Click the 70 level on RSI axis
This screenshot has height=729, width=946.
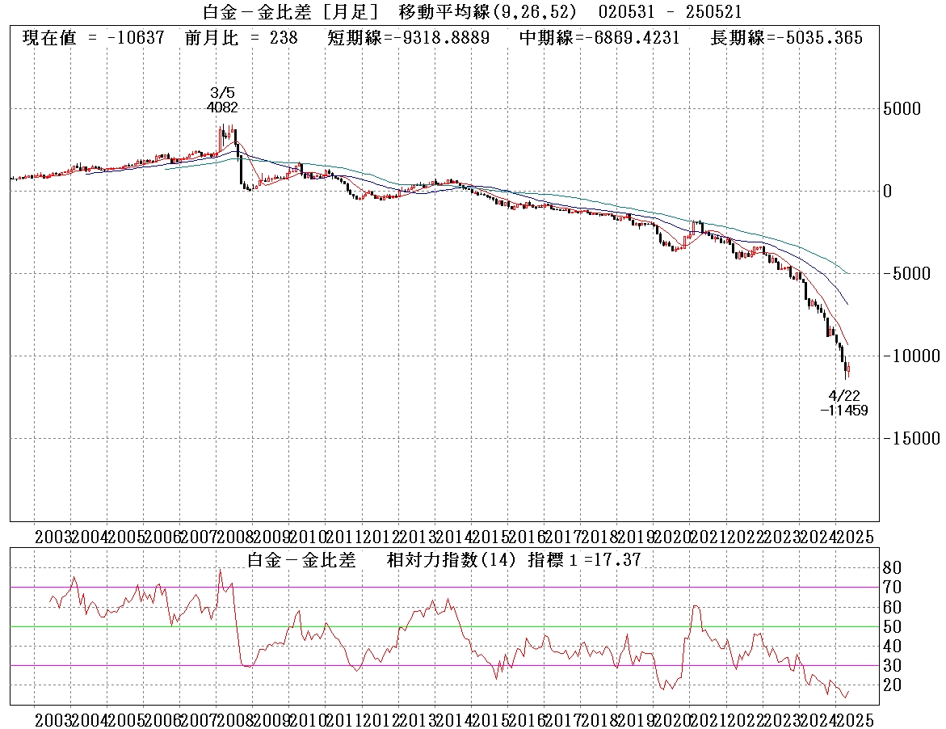tap(893, 587)
